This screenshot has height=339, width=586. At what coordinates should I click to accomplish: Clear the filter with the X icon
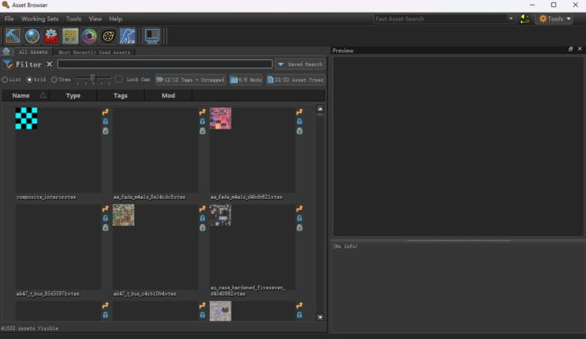click(x=50, y=64)
